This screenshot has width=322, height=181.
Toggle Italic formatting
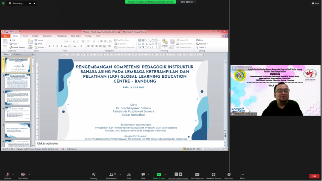tap(53, 47)
